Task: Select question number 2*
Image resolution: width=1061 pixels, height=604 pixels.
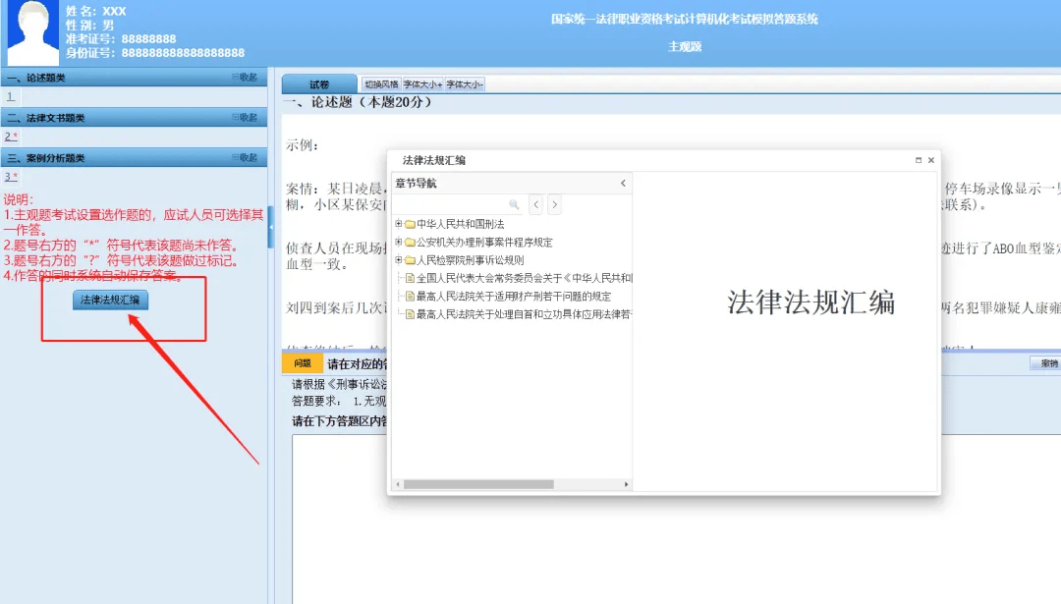Action: 11,137
